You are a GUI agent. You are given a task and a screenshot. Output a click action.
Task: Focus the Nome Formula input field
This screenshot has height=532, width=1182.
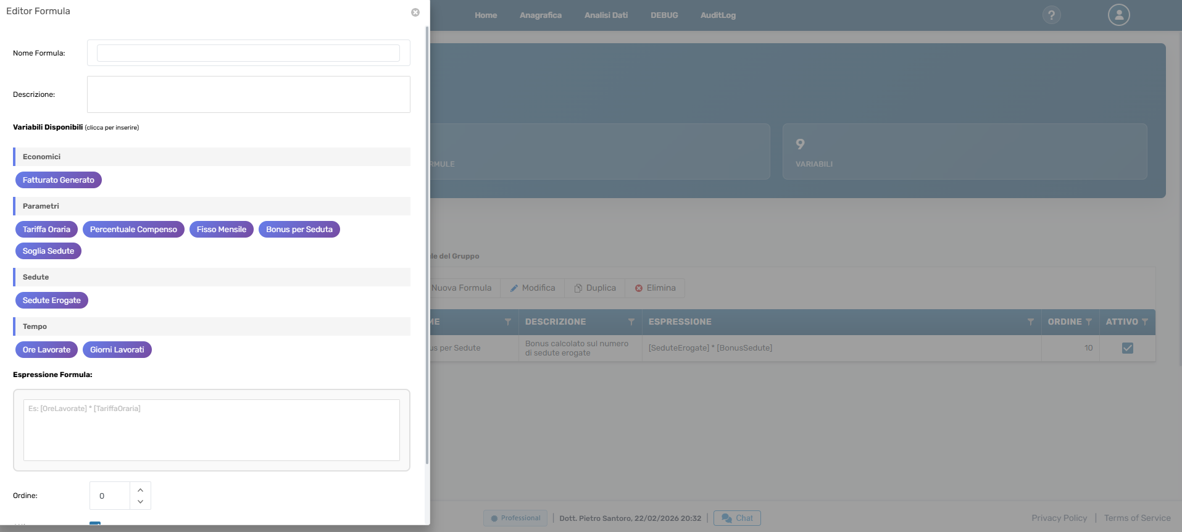248,53
